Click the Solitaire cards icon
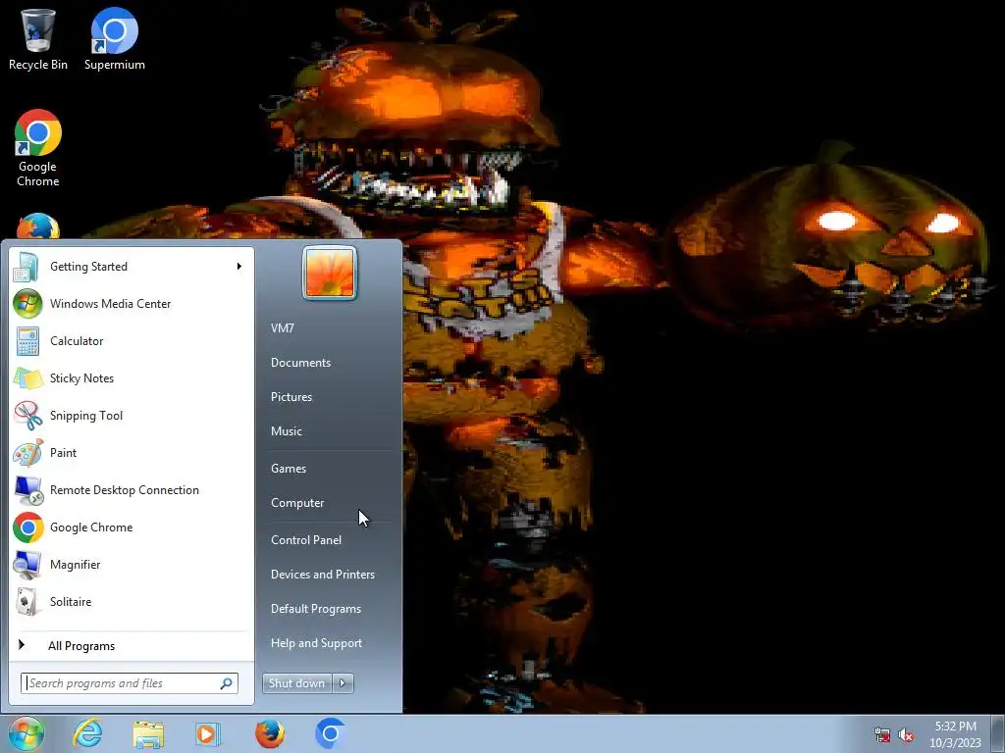The height and width of the screenshot is (753, 1005). (26, 602)
